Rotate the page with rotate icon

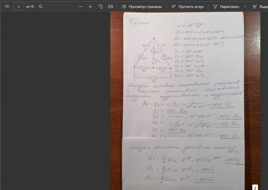(x=101, y=7)
